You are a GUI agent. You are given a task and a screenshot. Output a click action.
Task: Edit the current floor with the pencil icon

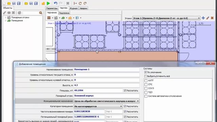pyautogui.click(x=208, y=18)
